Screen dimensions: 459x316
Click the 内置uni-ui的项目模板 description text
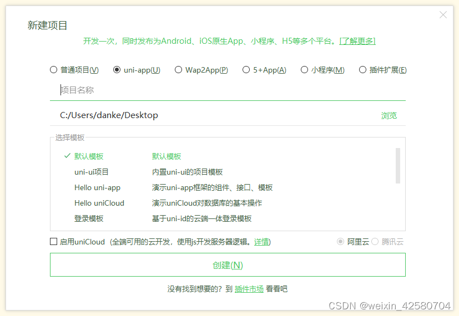pyautogui.click(x=188, y=172)
